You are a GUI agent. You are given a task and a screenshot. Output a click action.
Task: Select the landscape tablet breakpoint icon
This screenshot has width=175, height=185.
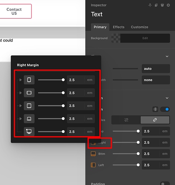[29, 93]
